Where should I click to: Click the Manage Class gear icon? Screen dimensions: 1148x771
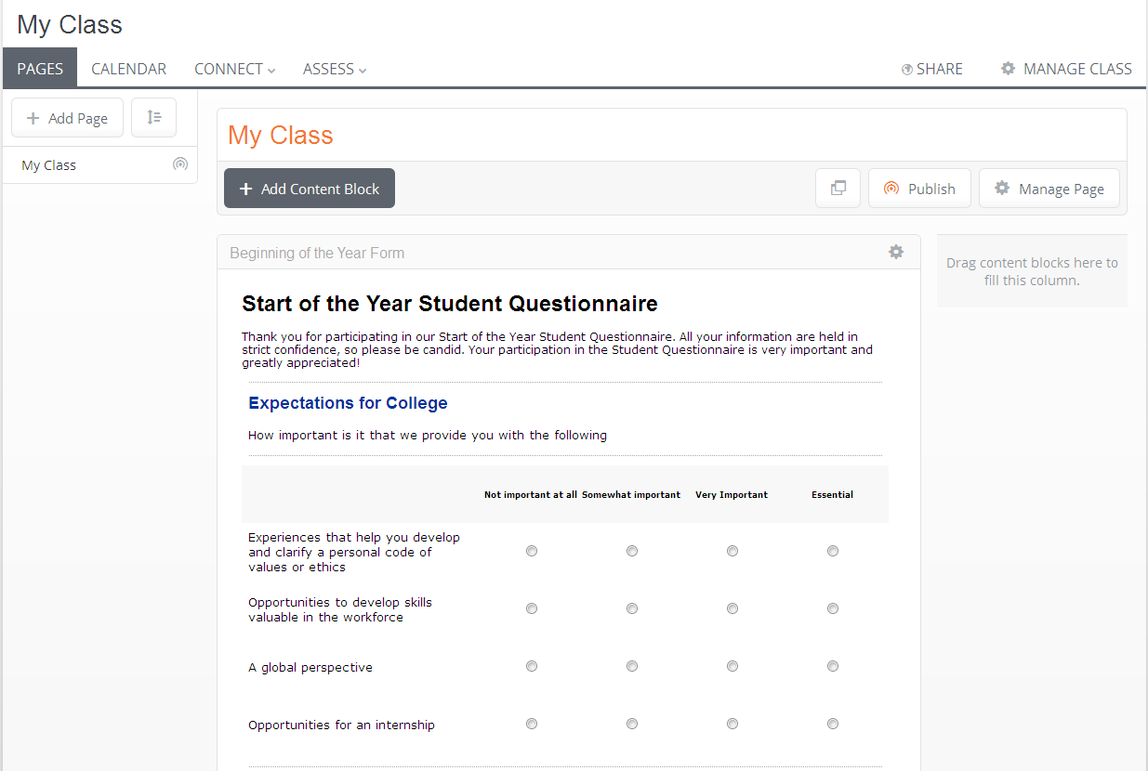1008,69
